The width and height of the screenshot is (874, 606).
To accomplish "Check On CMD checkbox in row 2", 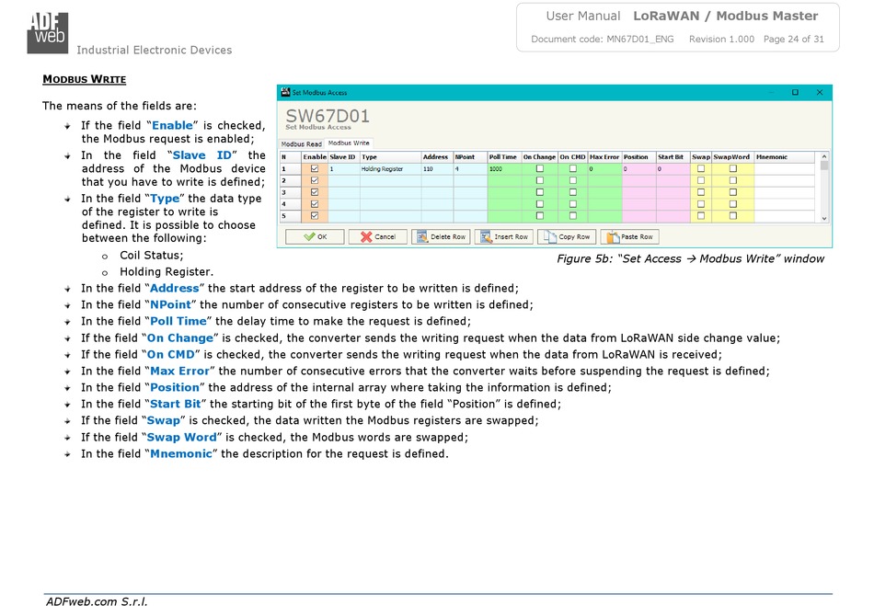I will (x=573, y=180).
